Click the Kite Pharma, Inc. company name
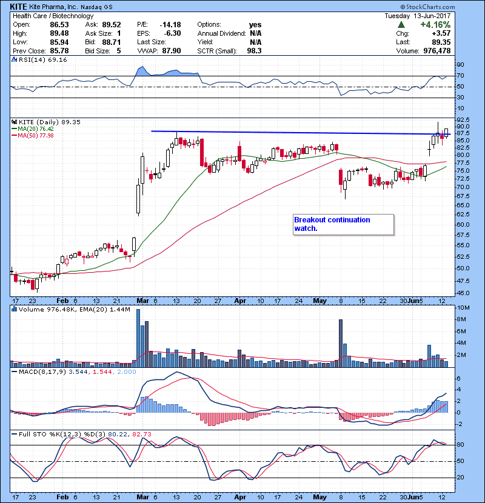 click(x=53, y=7)
